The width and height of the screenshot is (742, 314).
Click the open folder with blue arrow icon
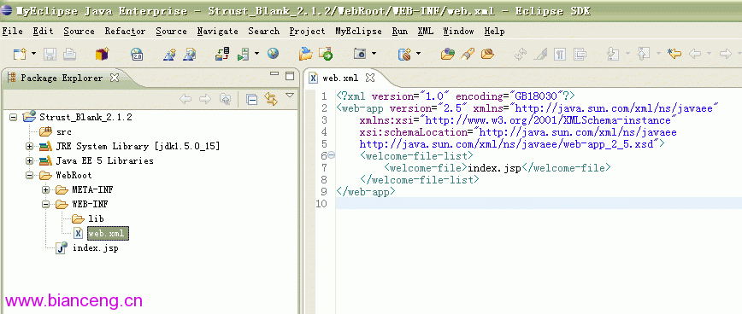tap(306, 54)
